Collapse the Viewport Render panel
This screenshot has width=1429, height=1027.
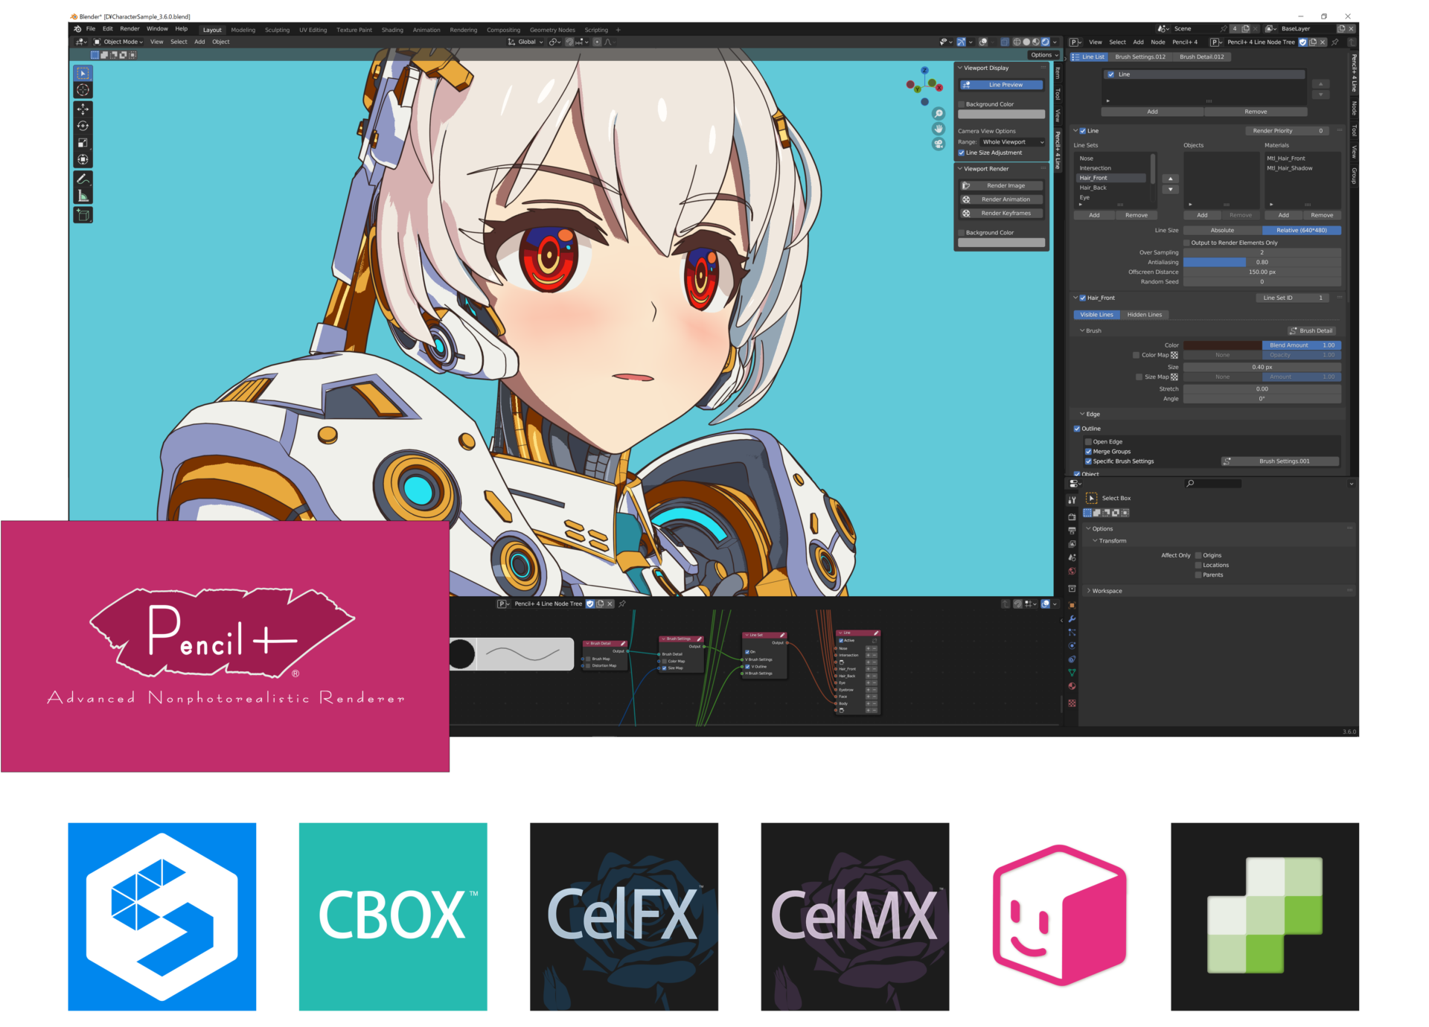tap(960, 169)
